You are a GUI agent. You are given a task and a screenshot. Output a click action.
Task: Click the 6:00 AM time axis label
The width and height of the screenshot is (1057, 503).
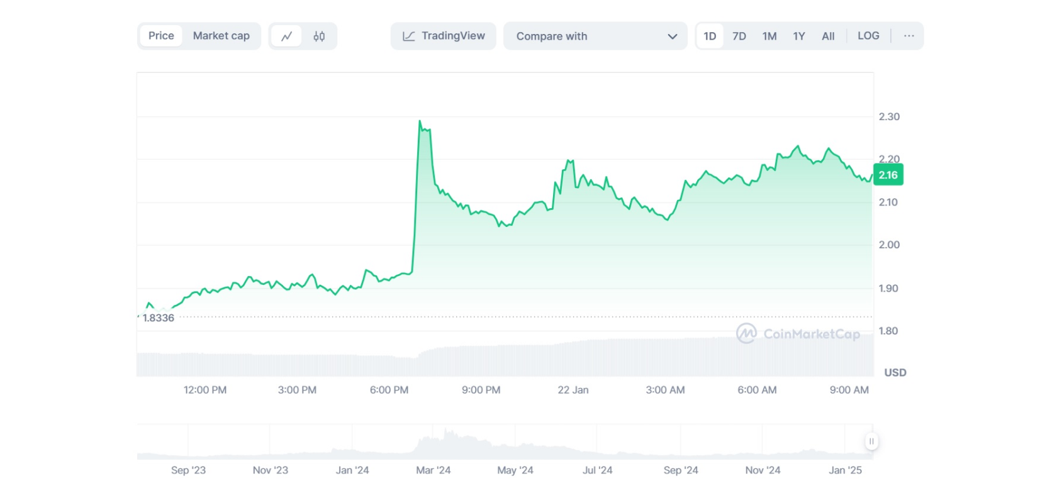point(757,390)
